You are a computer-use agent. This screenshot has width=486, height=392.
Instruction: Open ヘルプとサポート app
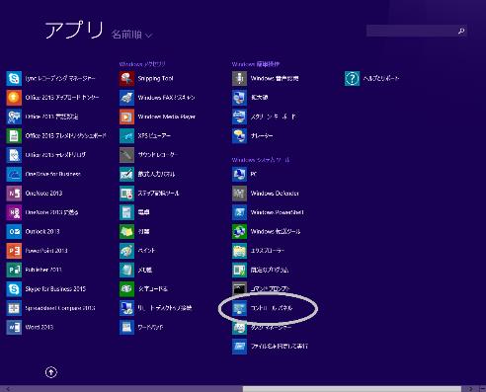(x=372, y=78)
